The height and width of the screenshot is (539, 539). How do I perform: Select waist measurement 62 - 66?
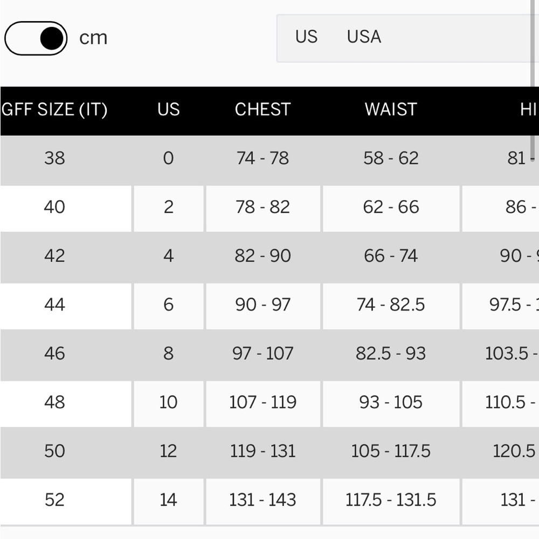click(x=391, y=208)
